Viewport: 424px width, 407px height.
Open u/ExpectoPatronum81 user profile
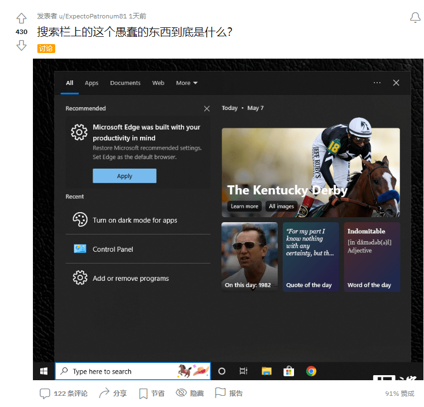(x=93, y=16)
